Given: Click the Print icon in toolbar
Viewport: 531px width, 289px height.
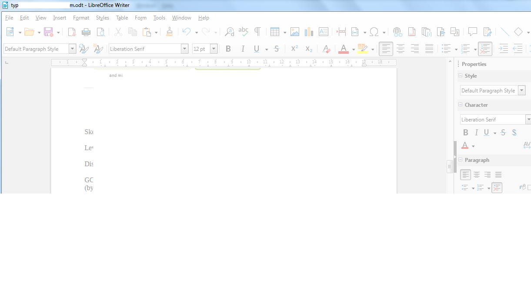Looking at the screenshot, I should coord(86,32).
